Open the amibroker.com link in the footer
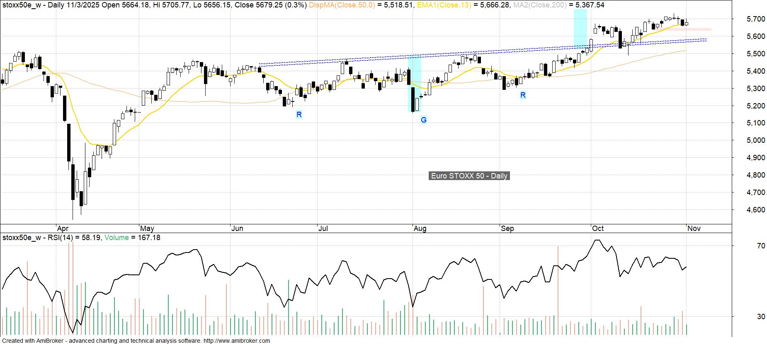Image resolution: width=767 pixels, height=344 pixels. 236,341
